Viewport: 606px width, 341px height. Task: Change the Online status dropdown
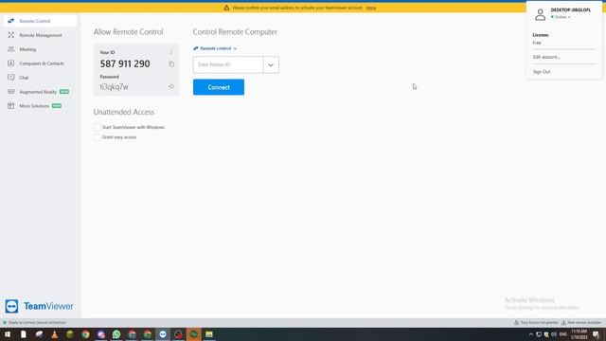point(561,17)
